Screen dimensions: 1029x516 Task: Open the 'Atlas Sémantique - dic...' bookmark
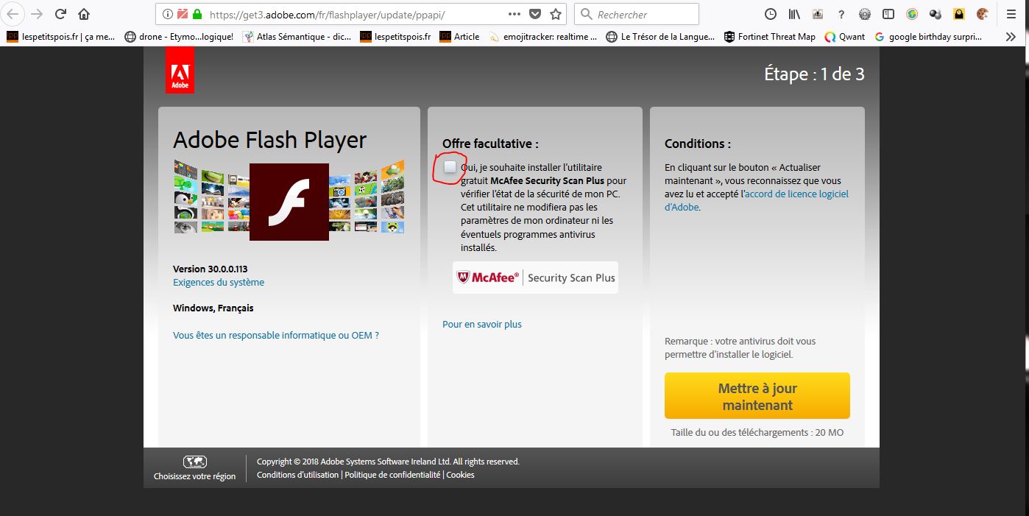[x=297, y=37]
